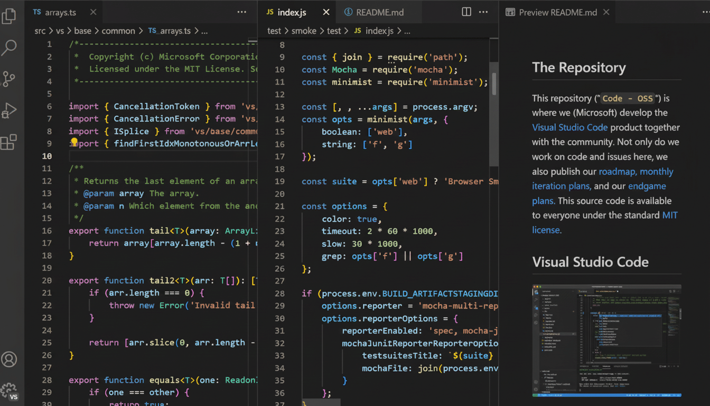Open the Search panel
Screen dimensions: 710x406
pyautogui.click(x=8, y=48)
